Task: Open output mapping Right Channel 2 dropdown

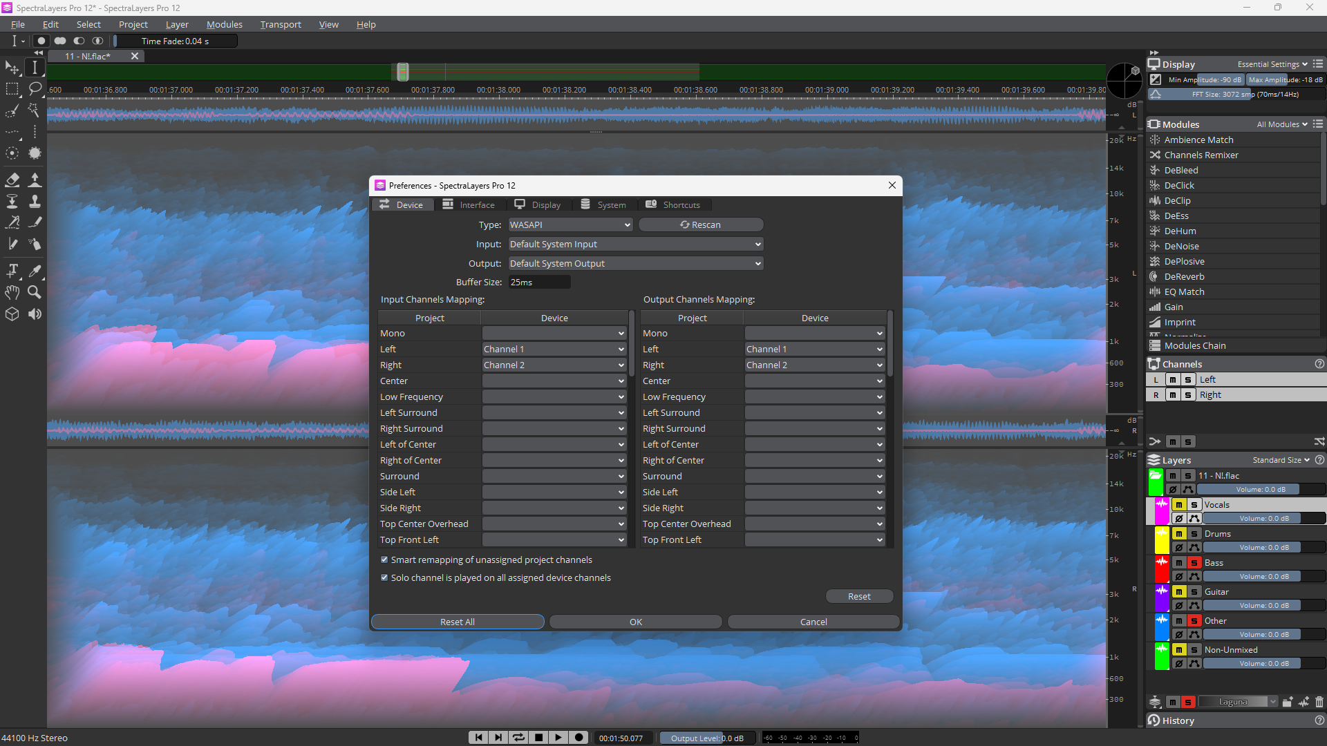Action: tap(816, 365)
